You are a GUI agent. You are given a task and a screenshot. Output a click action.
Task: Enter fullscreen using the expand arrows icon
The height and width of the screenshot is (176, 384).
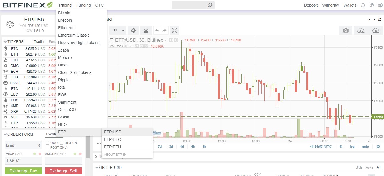pyautogui.click(x=174, y=30)
